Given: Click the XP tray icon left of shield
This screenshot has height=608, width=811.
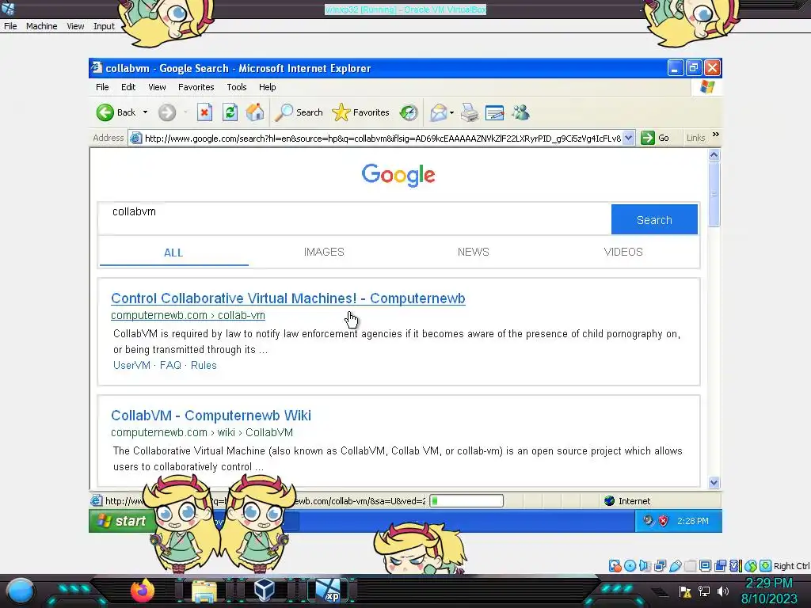Looking at the screenshot, I should coord(648,521).
